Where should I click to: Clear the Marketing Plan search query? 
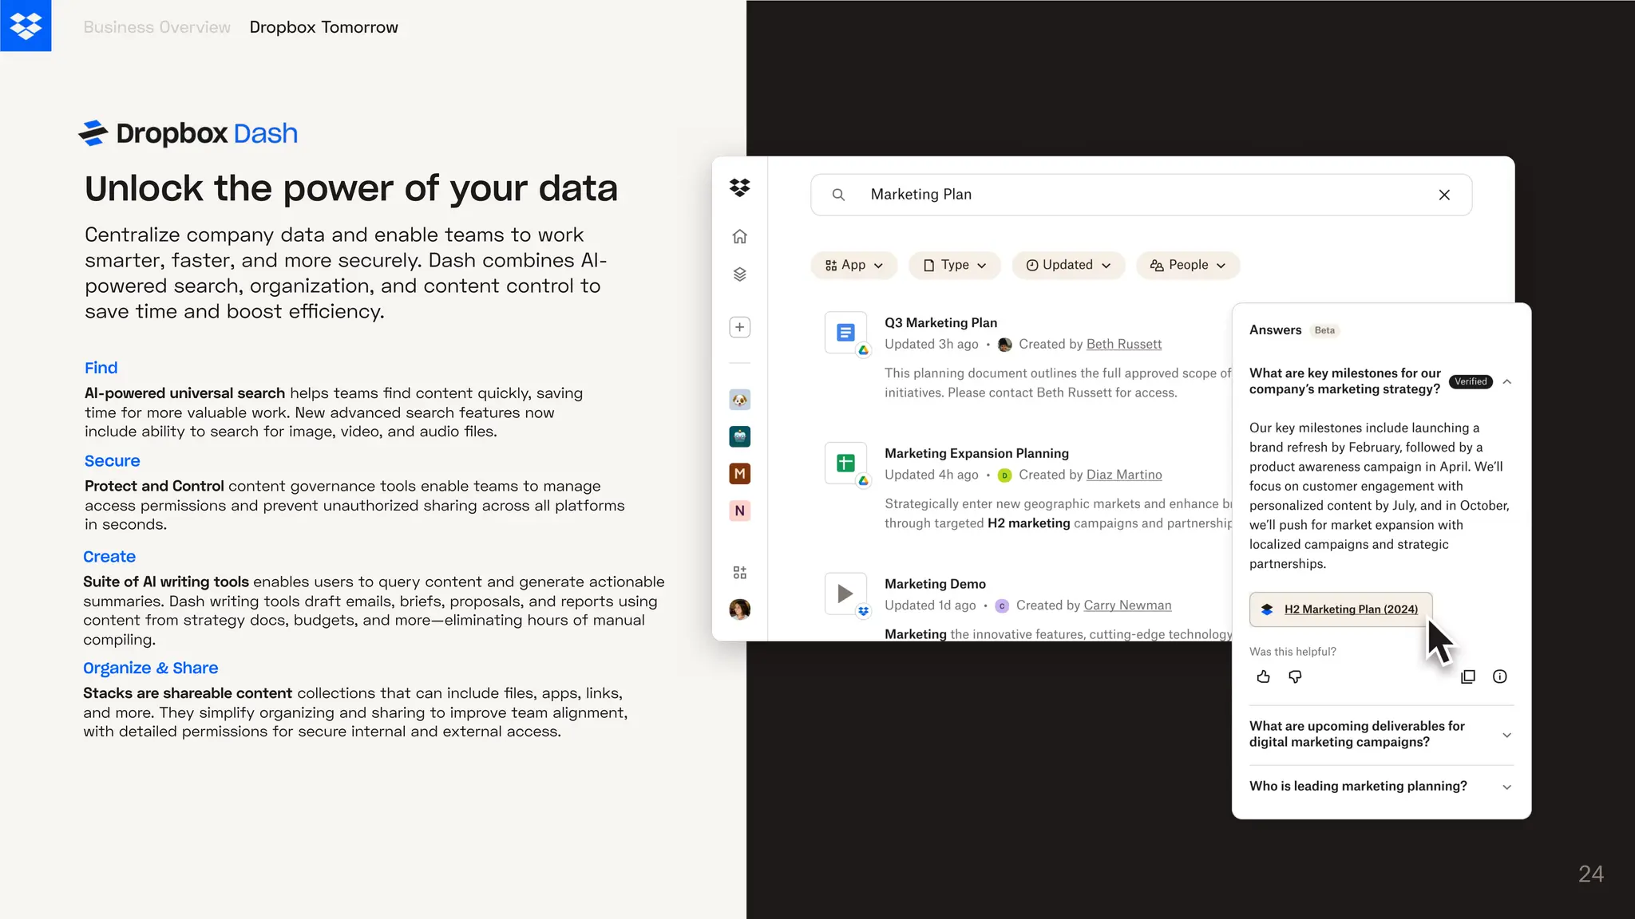tap(1444, 195)
